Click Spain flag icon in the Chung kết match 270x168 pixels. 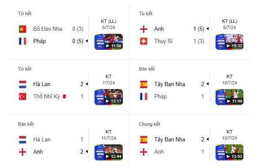[x=143, y=140]
